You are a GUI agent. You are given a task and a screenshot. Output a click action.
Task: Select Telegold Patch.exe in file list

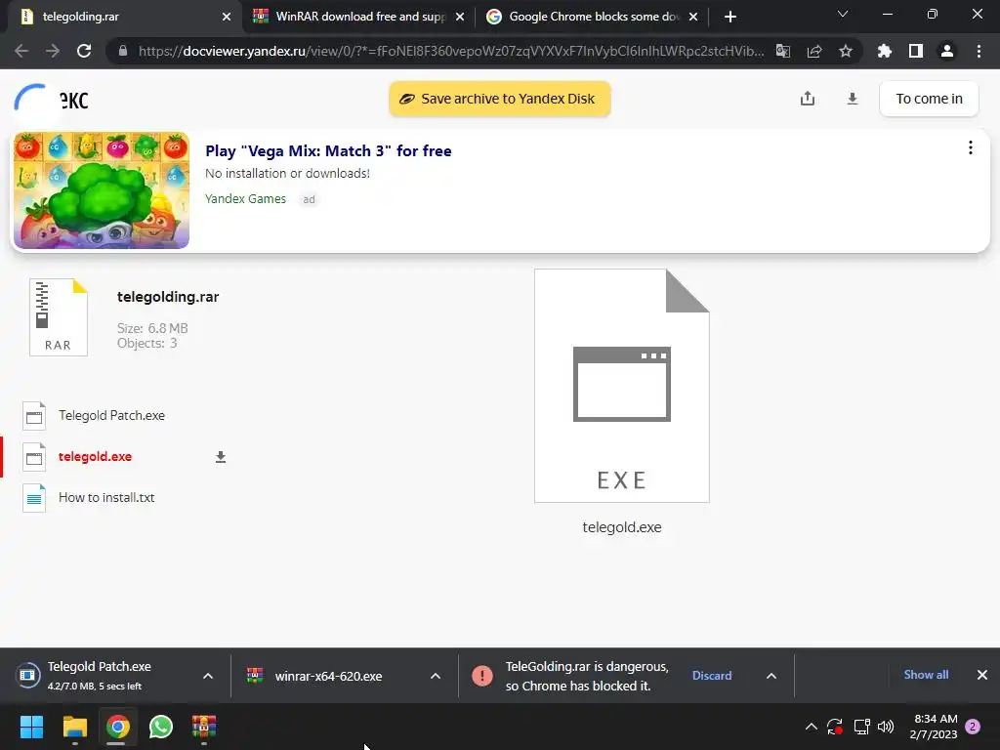tap(111, 416)
